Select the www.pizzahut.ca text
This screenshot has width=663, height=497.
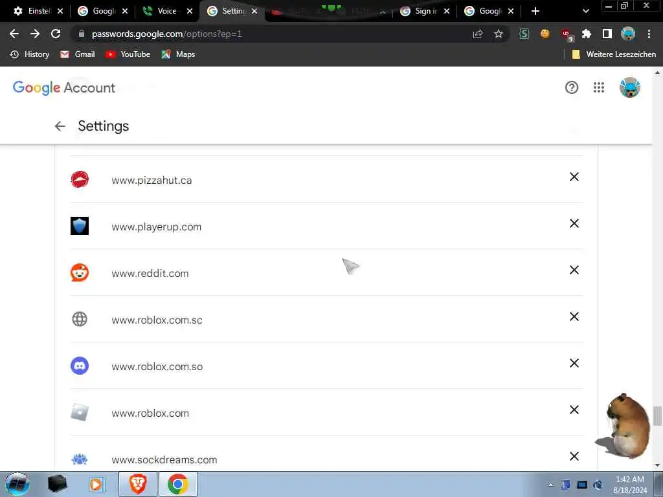pos(152,180)
